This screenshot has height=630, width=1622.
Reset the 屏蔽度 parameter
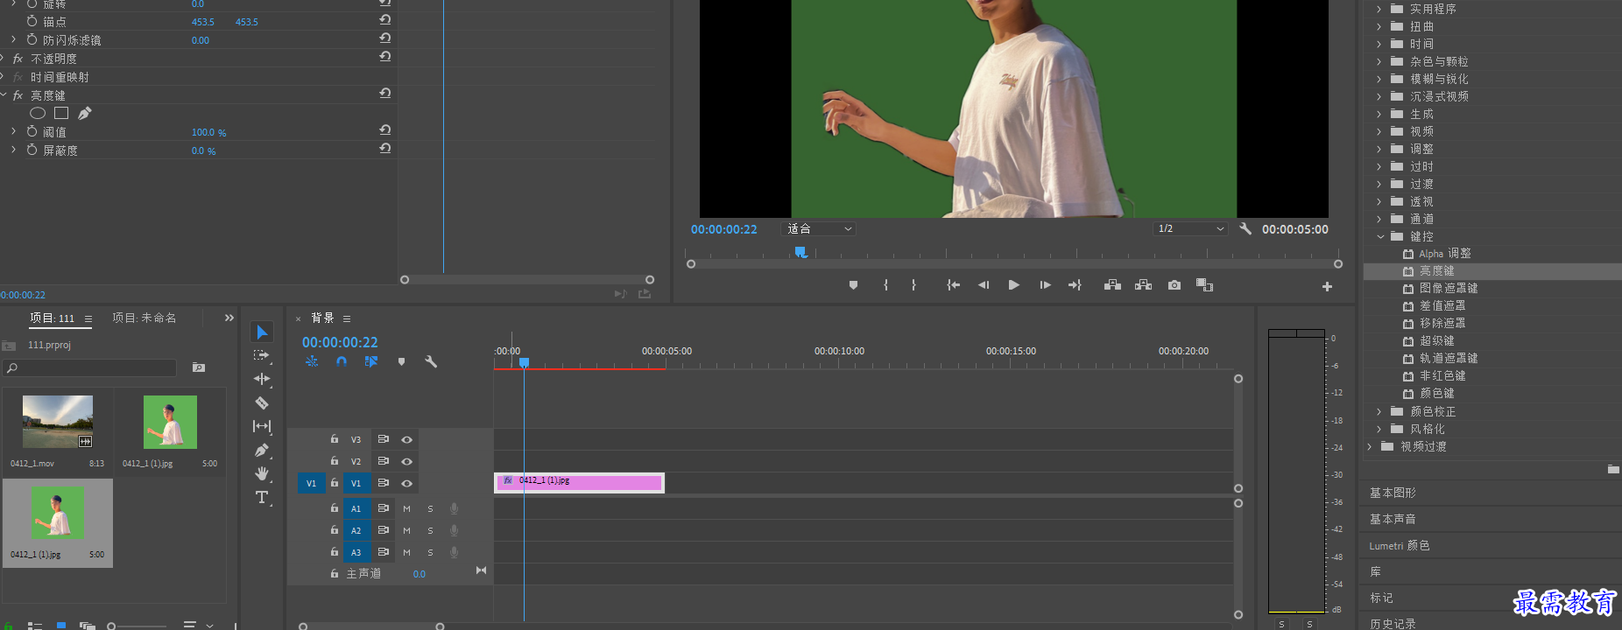(x=384, y=149)
